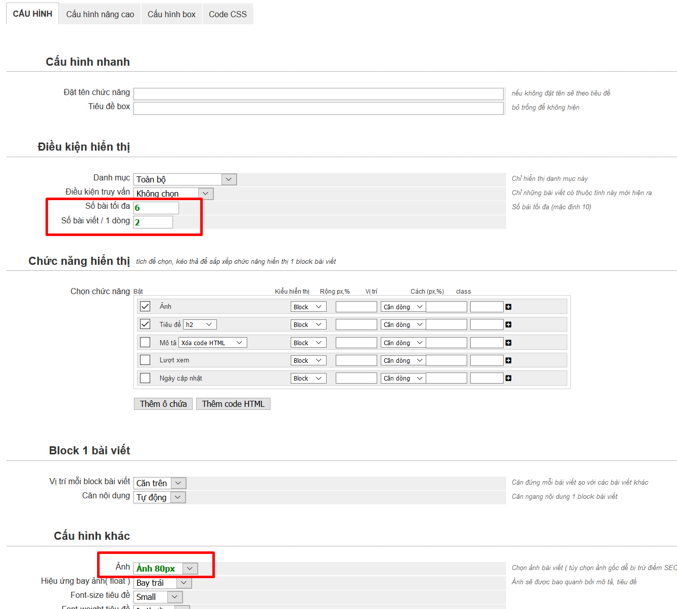Click the 'Chức năng hiển thị' heading
Screen dimensions: 677x609
79,261
